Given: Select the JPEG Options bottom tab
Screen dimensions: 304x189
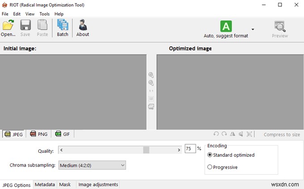Looking at the screenshot, I should (17, 185).
